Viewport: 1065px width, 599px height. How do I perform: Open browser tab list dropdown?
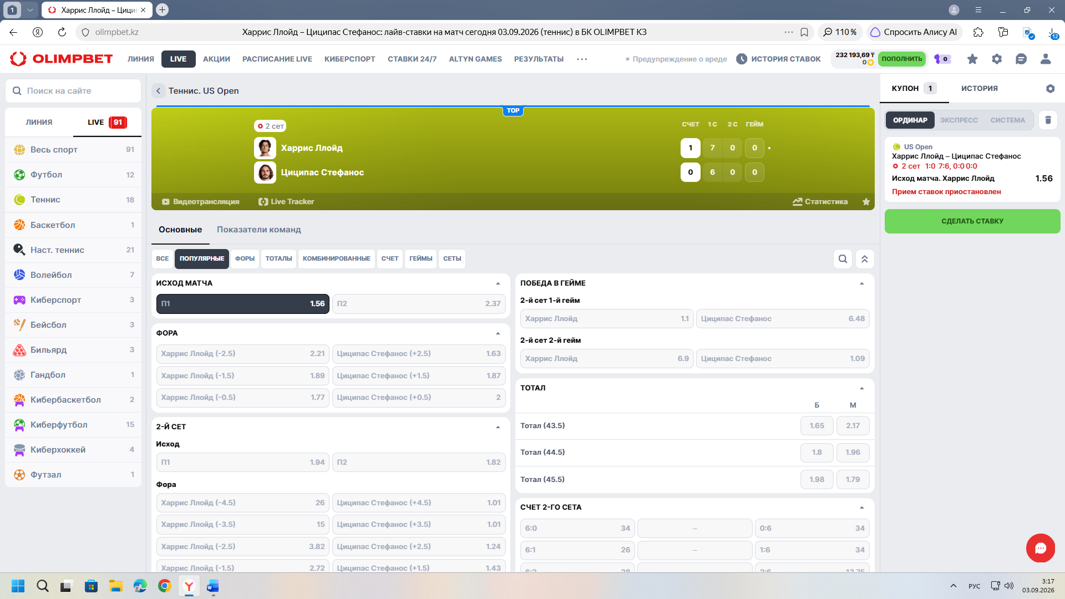tap(31, 9)
